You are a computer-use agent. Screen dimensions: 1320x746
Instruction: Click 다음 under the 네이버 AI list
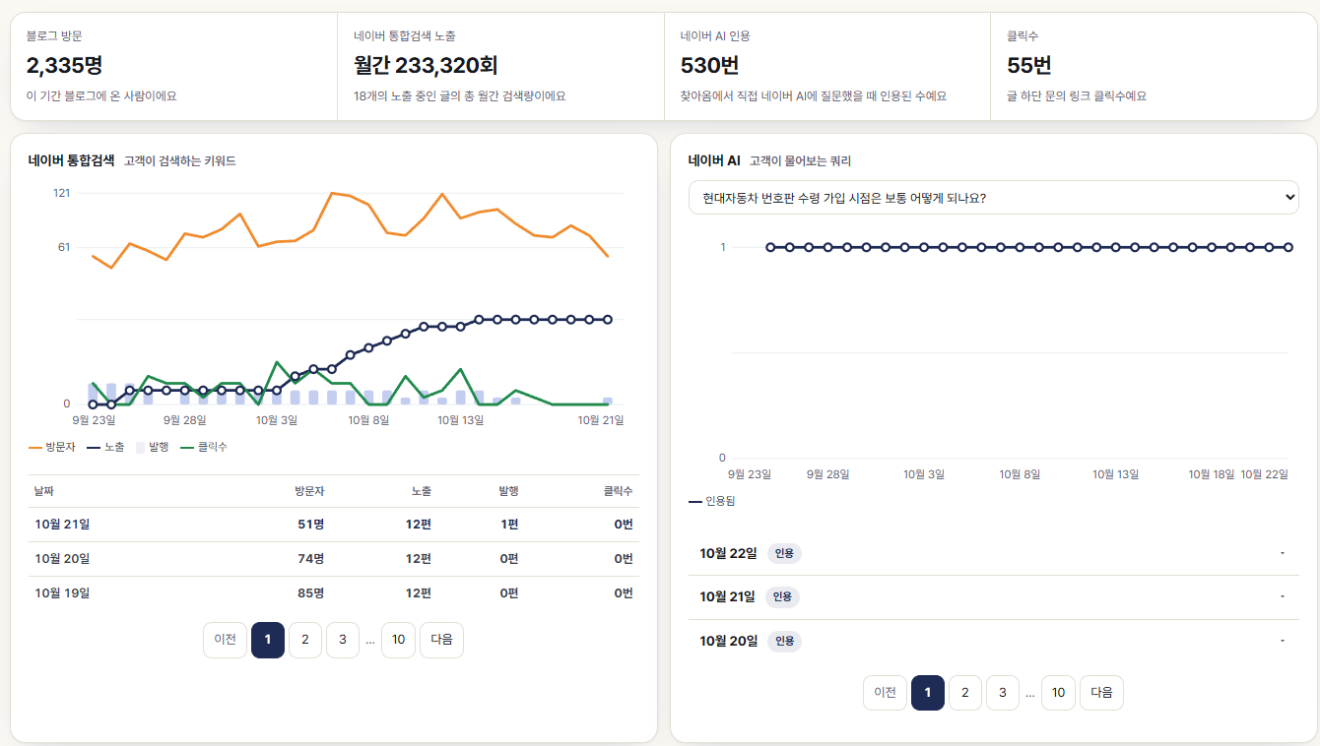[x=1101, y=693]
